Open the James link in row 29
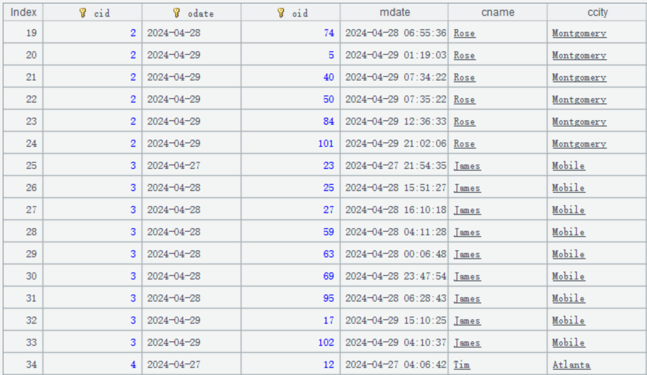Image resolution: width=647 pixels, height=375 pixels. coord(467,254)
